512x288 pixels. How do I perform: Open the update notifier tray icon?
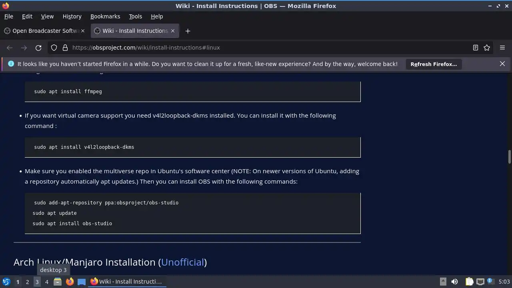tap(490, 282)
